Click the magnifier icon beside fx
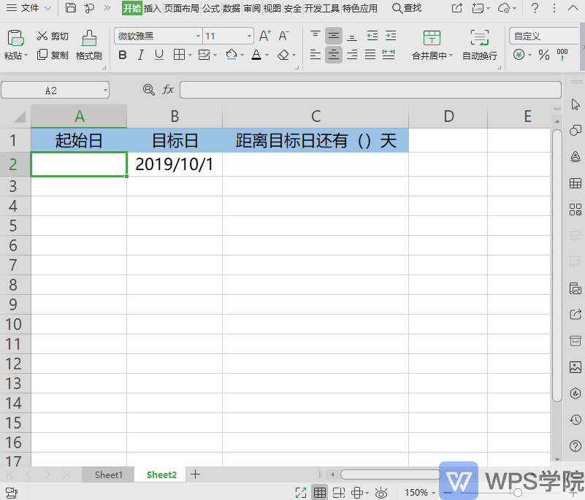The width and height of the screenshot is (585, 500). tap(148, 90)
